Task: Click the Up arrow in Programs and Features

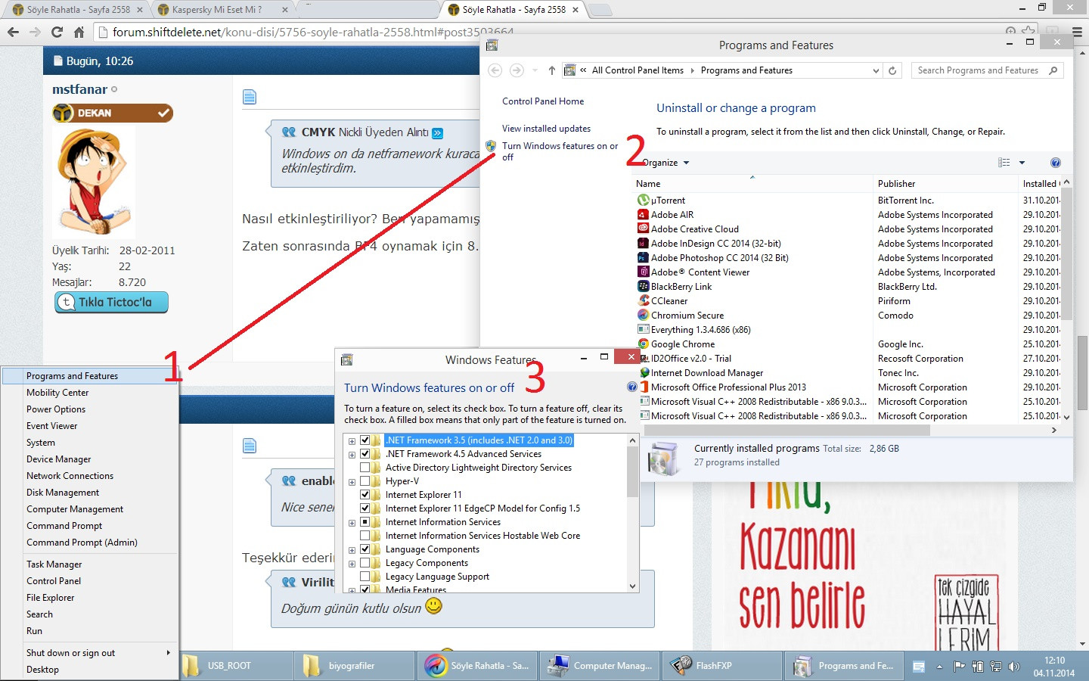Action: (x=551, y=70)
